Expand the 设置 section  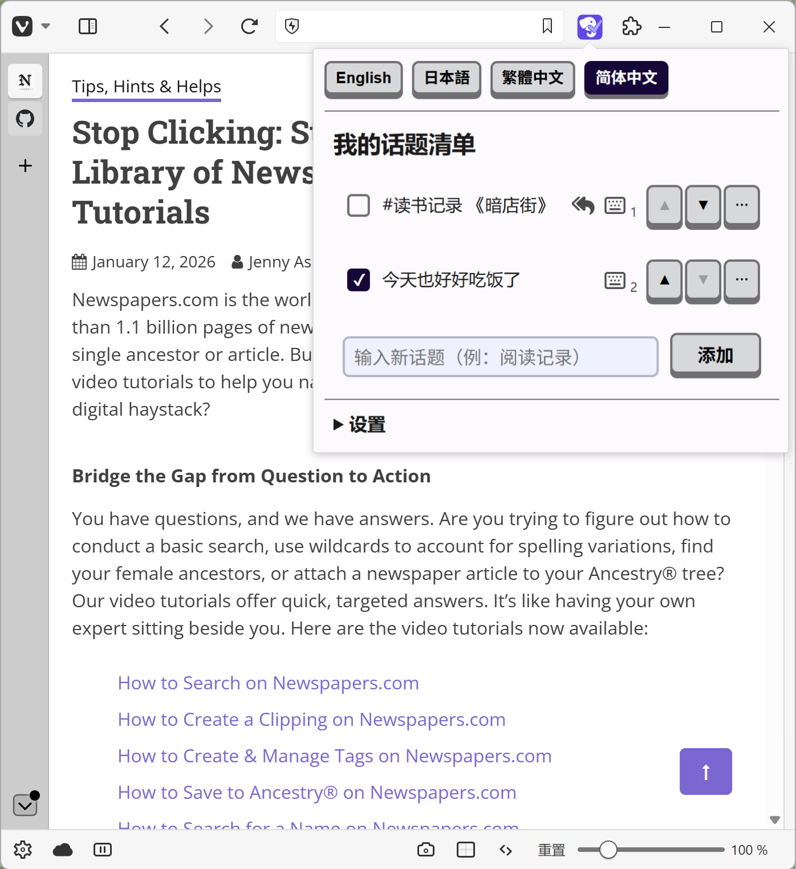360,425
